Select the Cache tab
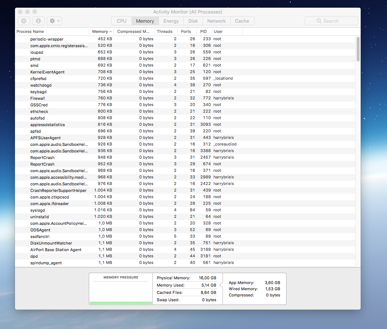The height and width of the screenshot is (329, 387). (242, 21)
